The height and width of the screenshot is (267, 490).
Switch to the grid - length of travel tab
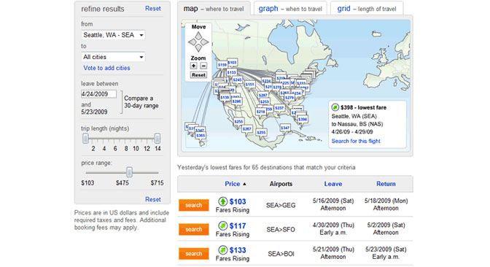(367, 9)
